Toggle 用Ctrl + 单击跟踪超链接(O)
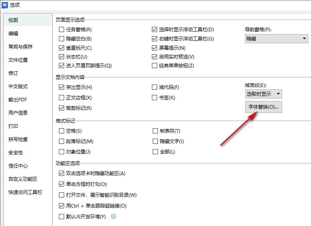This screenshot has height=226, width=311. click(61, 206)
